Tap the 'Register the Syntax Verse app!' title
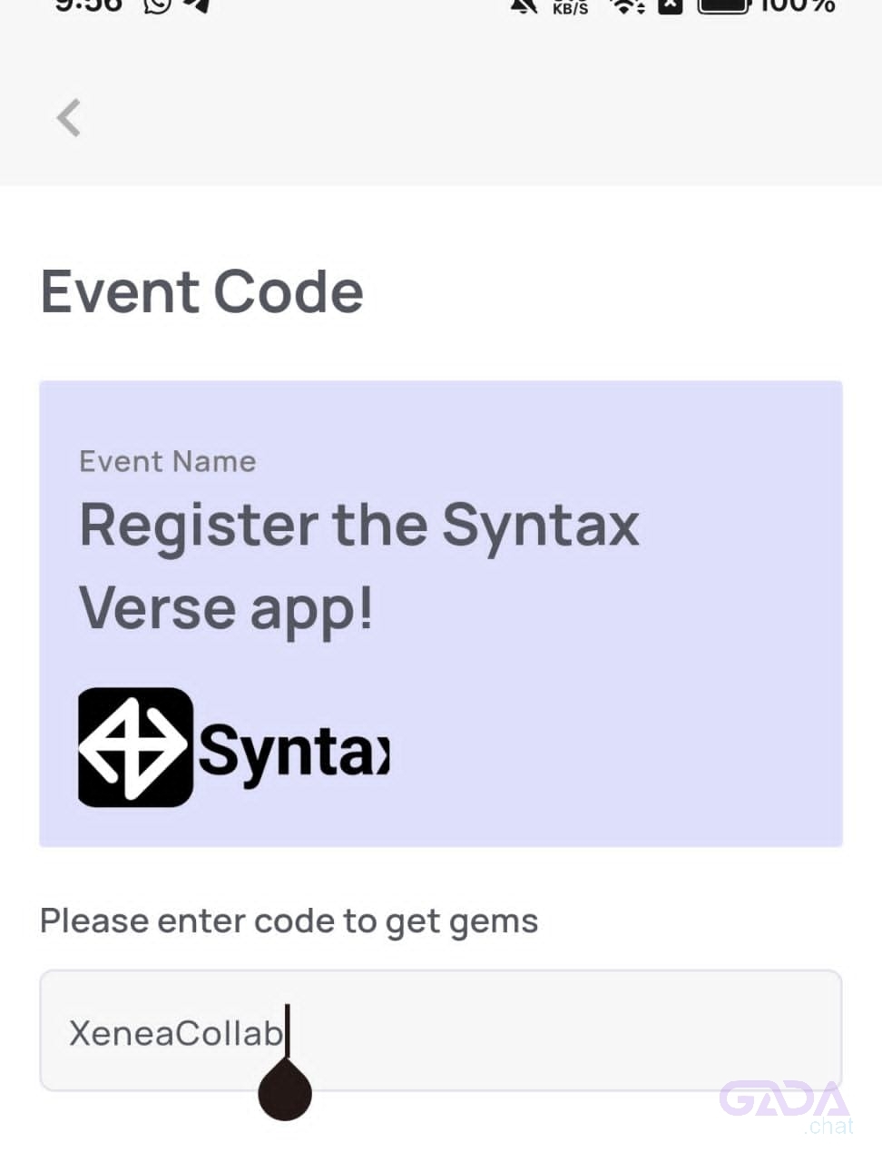 click(x=359, y=566)
